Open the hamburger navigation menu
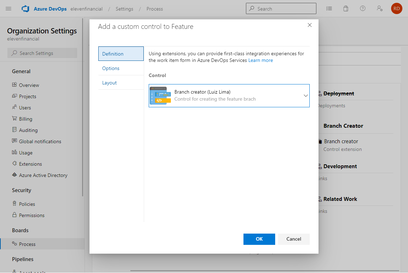The height and width of the screenshot is (273, 408). click(8, 8)
